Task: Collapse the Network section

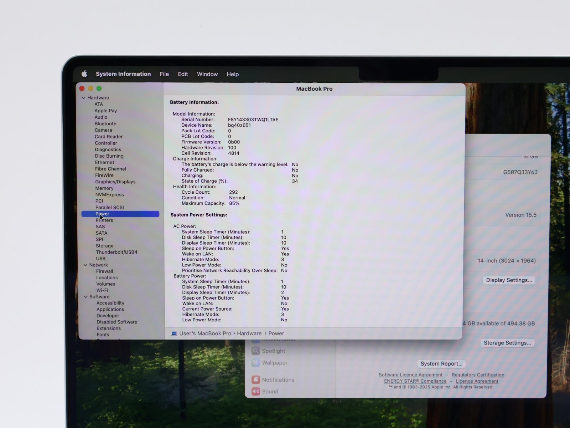Action: tap(85, 265)
